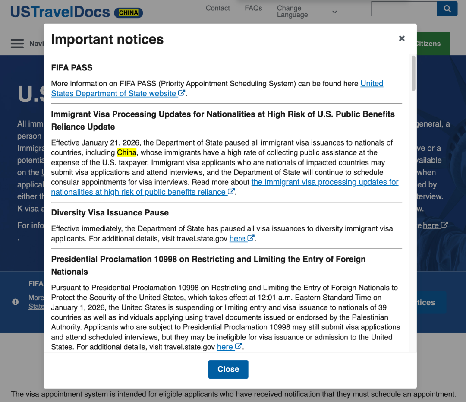Image resolution: width=466 pixels, height=402 pixels.
Task: Expand the Change Language dropdown chevron
Action: point(334,12)
